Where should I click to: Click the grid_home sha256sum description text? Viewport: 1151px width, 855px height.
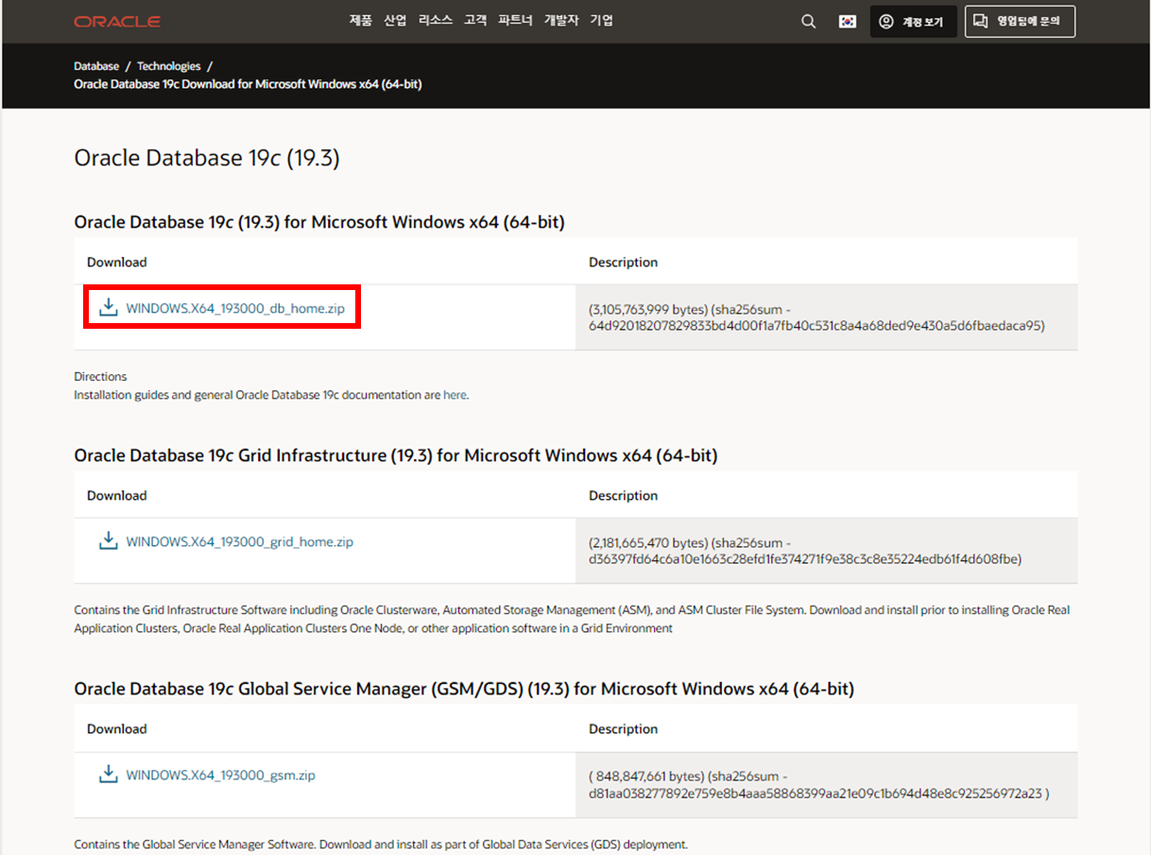[805, 551]
